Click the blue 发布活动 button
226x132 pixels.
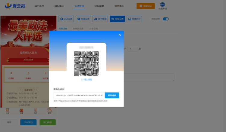[x=28, y=122]
